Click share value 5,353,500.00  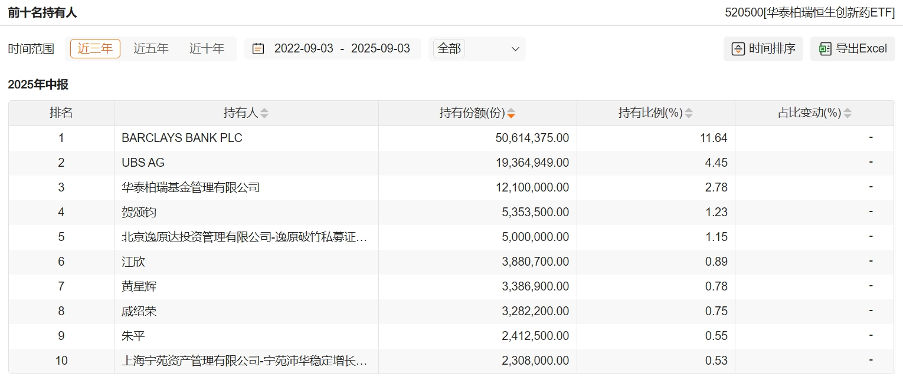click(x=536, y=212)
